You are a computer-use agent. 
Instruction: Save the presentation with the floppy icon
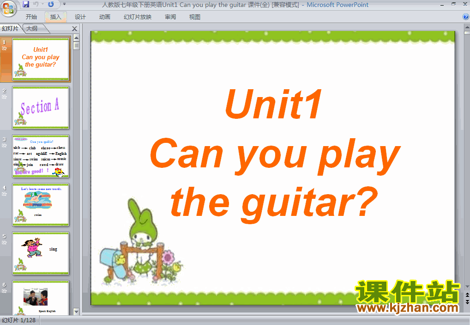coord(26,4)
